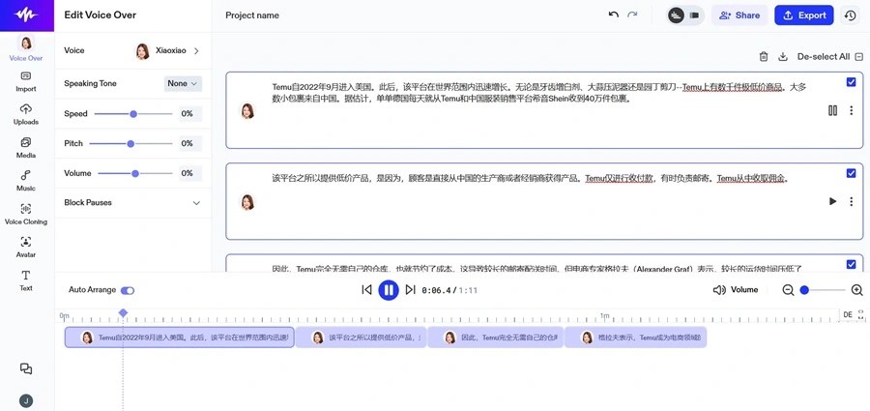Zoom out the timeline
This screenshot has width=870, height=411.
(788, 290)
